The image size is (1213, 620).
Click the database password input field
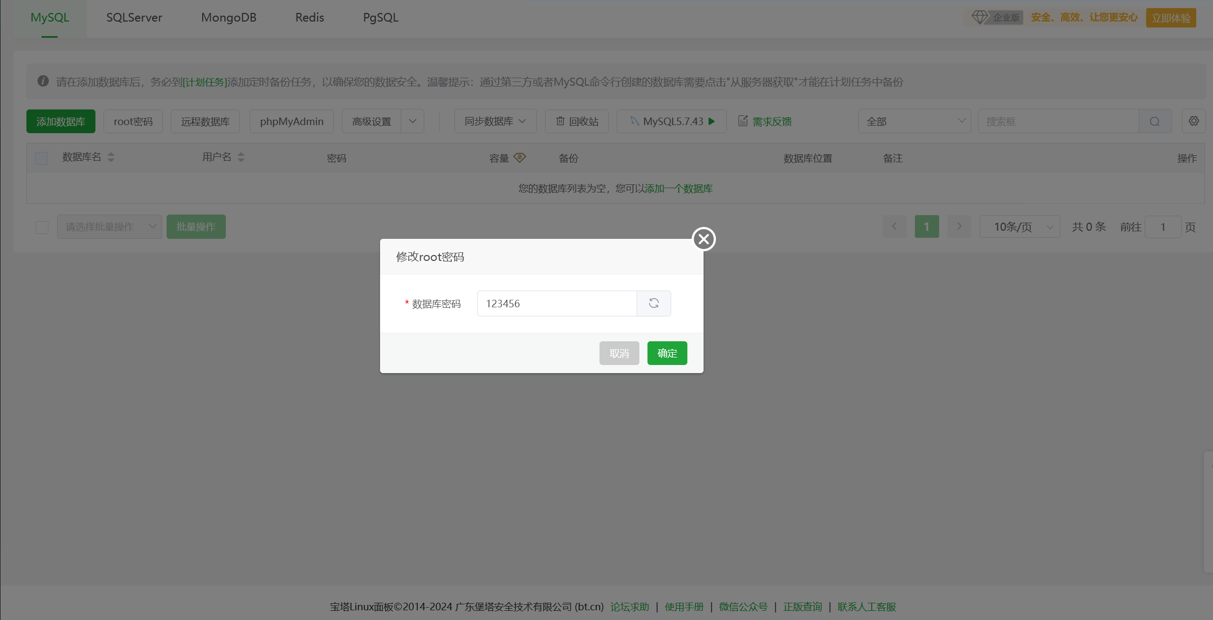point(556,304)
